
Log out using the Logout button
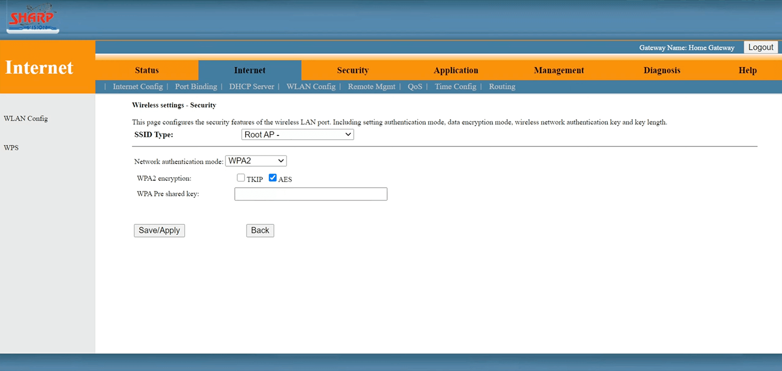761,47
